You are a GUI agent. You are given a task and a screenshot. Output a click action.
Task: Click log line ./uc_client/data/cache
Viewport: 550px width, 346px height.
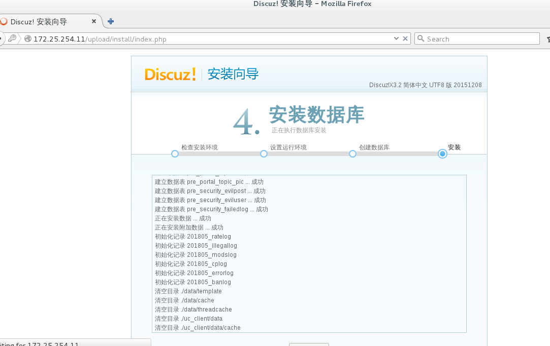[x=198, y=327]
